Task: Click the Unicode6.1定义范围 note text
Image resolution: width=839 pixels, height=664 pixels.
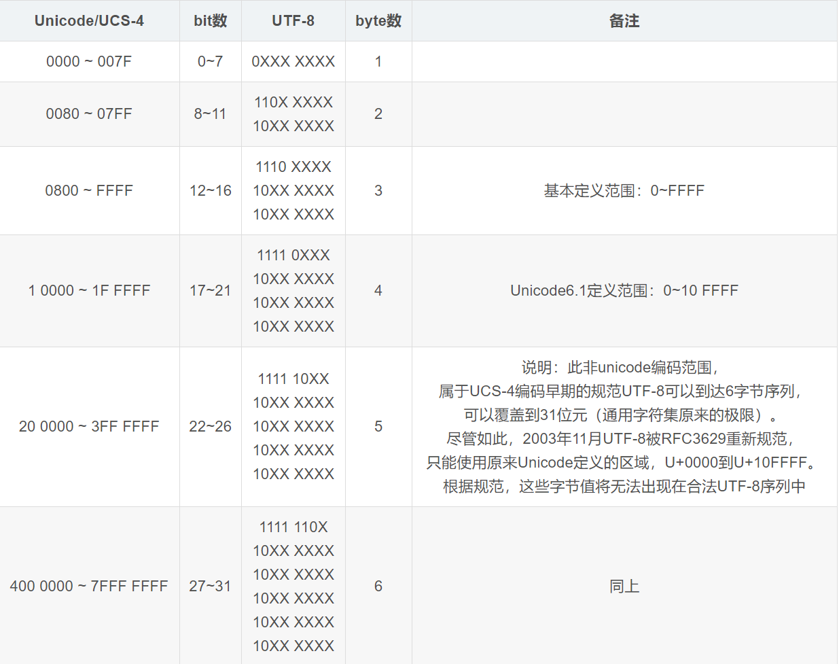Action: click(624, 290)
